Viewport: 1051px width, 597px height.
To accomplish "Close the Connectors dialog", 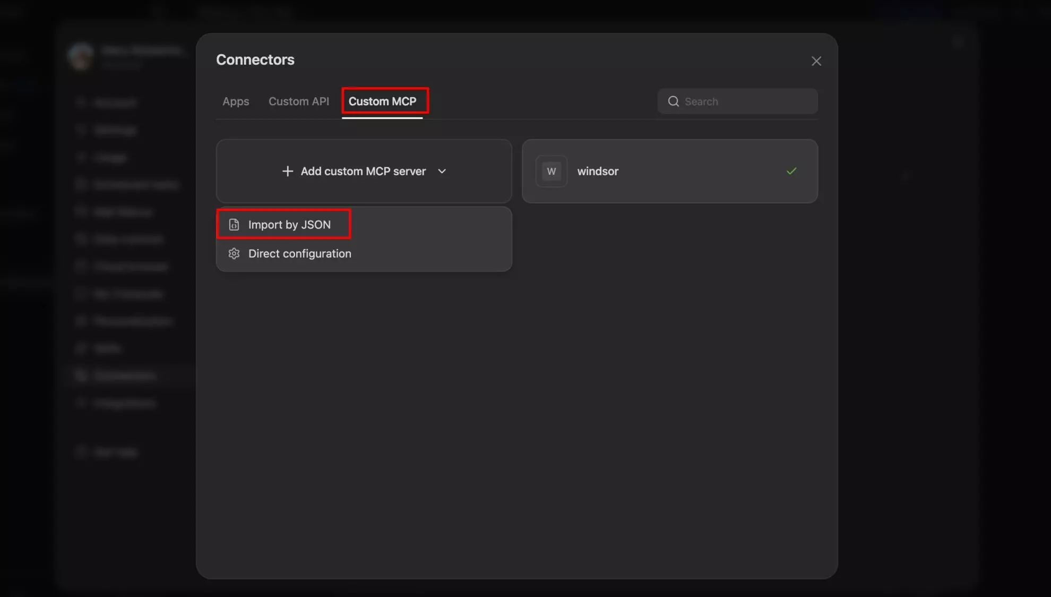I will click(816, 61).
